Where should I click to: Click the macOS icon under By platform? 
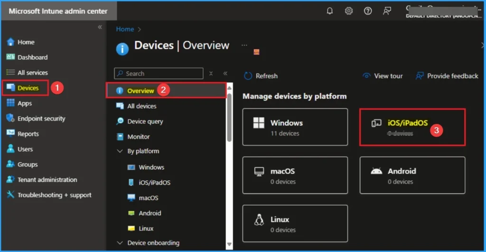(131, 197)
